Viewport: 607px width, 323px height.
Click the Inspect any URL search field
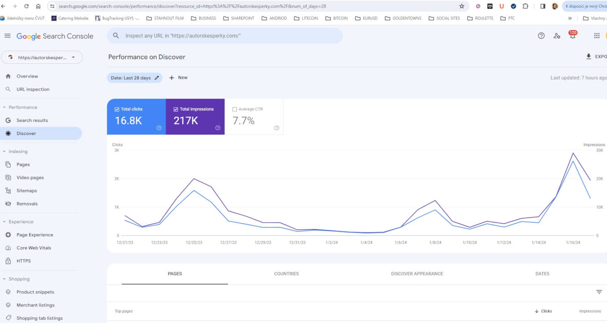(224, 35)
